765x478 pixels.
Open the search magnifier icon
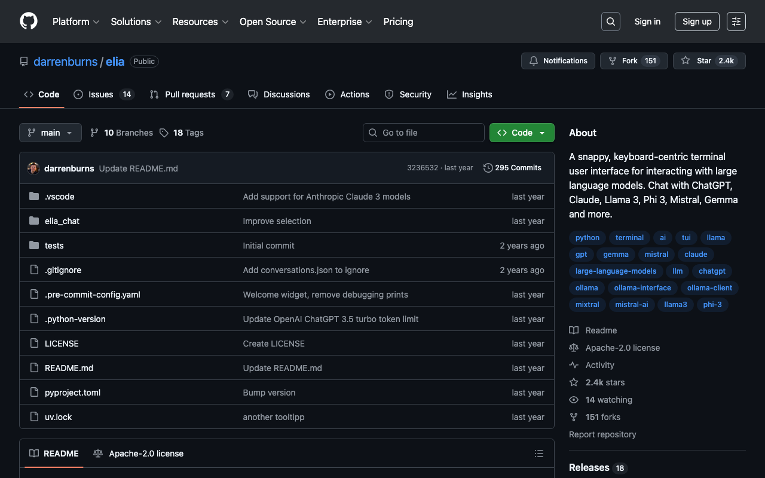(610, 22)
